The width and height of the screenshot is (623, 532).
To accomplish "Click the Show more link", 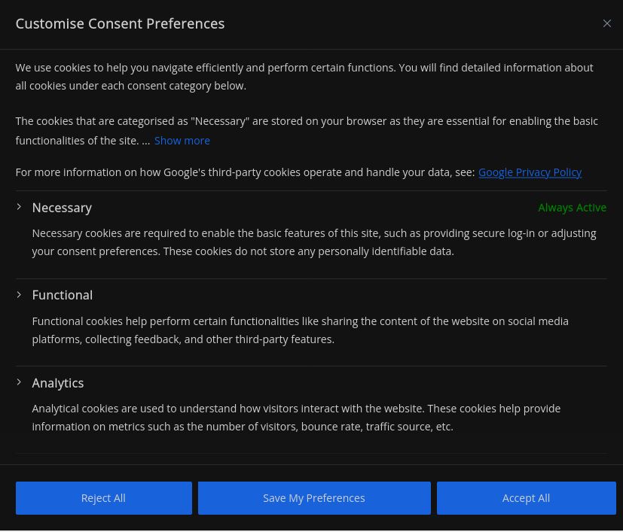I will coord(182,141).
